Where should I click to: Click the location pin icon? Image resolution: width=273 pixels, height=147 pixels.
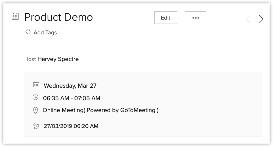(x=35, y=110)
